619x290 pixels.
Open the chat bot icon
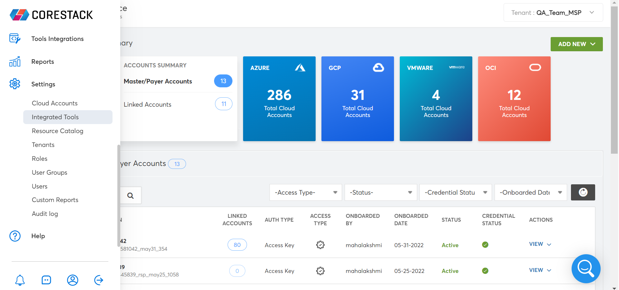[46, 280]
